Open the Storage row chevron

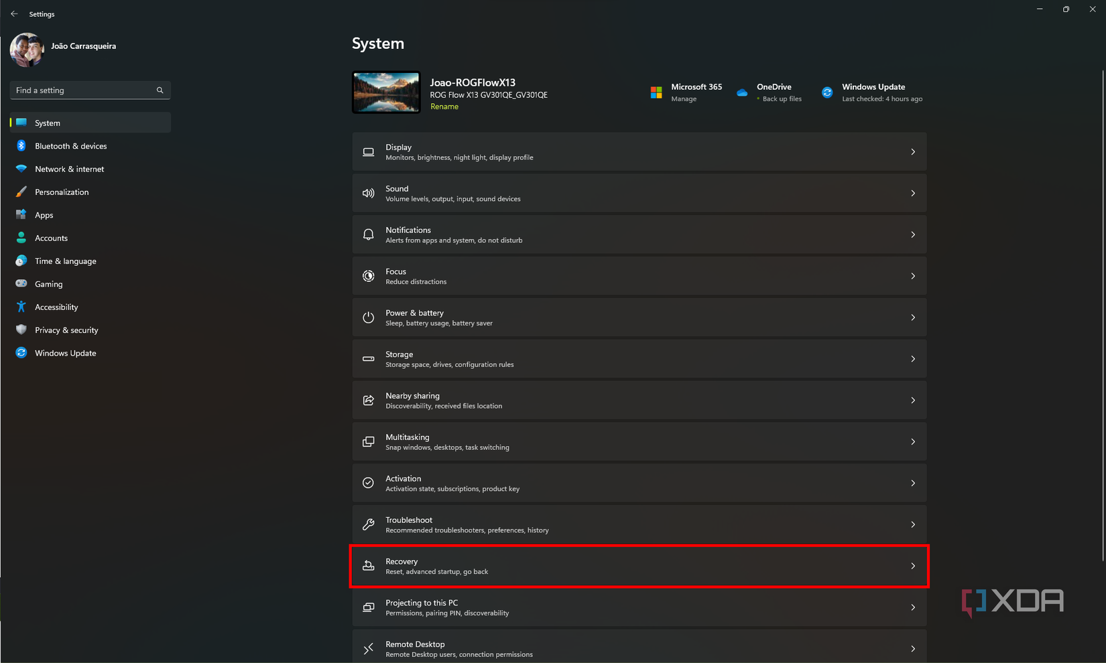[x=912, y=359]
